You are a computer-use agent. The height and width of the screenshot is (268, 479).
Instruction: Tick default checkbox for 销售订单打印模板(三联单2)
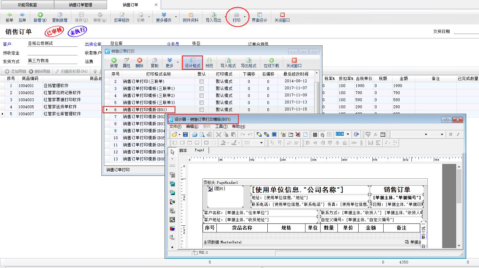[201, 96]
